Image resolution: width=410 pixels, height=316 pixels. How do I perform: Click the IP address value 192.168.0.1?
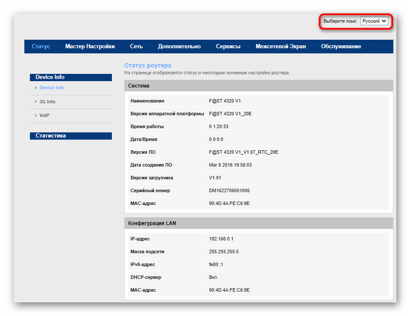222,239
